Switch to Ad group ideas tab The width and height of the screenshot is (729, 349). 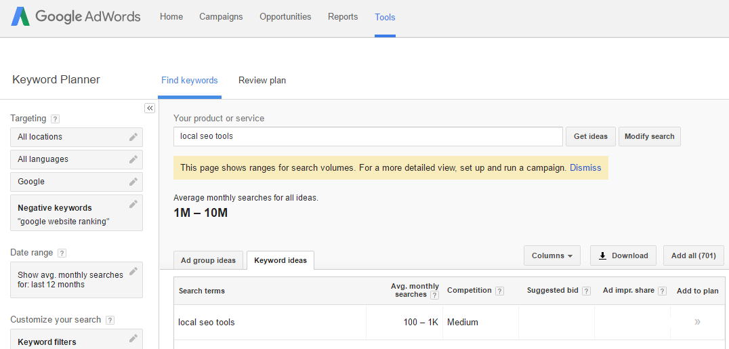pos(208,260)
